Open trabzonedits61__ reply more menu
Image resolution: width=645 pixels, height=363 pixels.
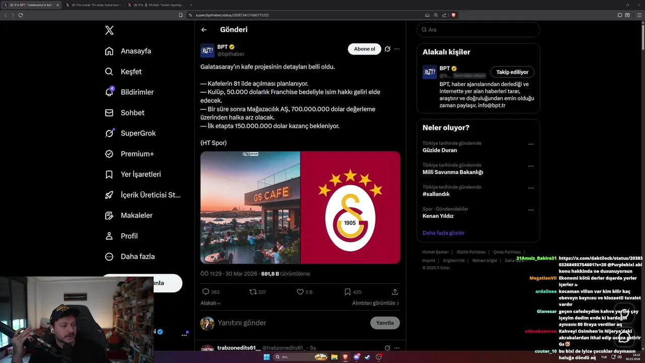397,348
